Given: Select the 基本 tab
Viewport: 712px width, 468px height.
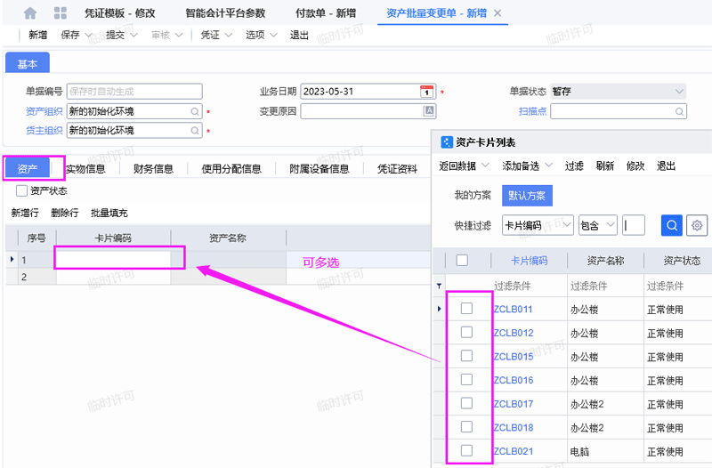Looking at the screenshot, I should pyautogui.click(x=28, y=63).
